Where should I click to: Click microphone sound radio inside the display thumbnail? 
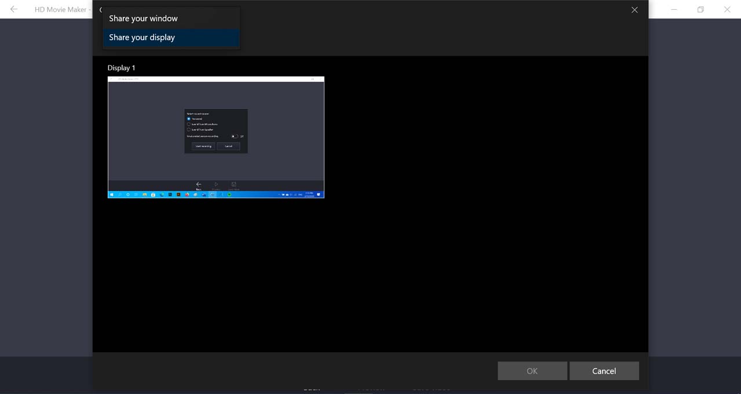tap(189, 124)
